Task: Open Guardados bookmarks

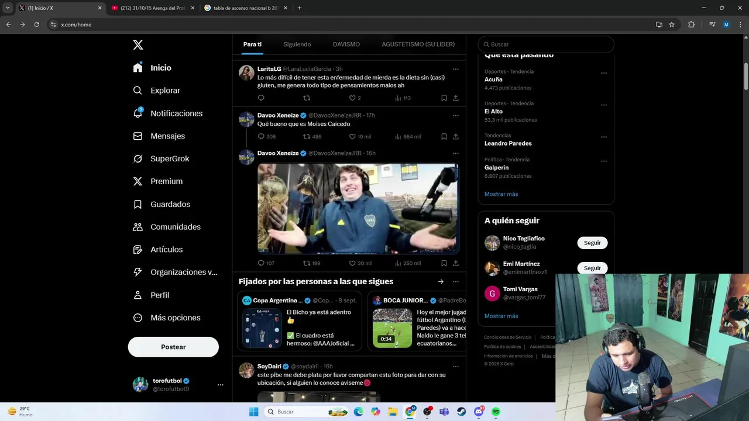Action: pyautogui.click(x=161, y=204)
